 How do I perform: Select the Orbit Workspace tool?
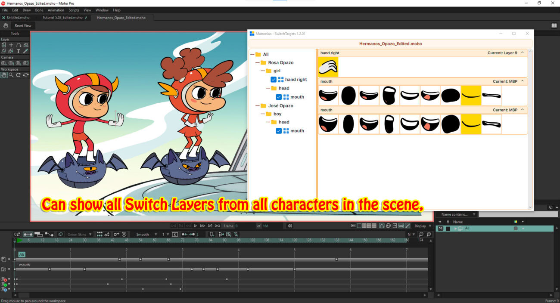point(26,75)
